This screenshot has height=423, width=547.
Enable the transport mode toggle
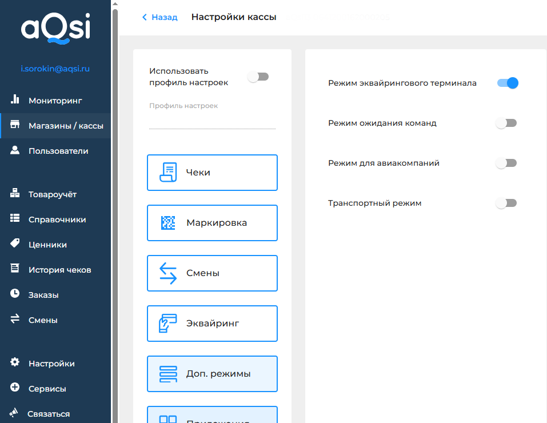point(506,203)
